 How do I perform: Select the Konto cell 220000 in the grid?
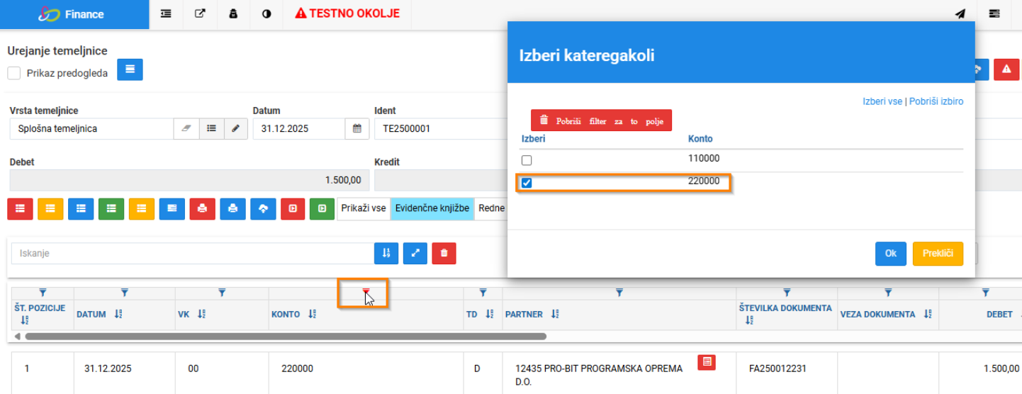[297, 368]
